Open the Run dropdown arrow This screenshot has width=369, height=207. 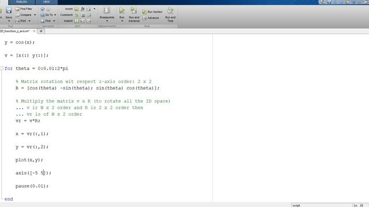122,21
